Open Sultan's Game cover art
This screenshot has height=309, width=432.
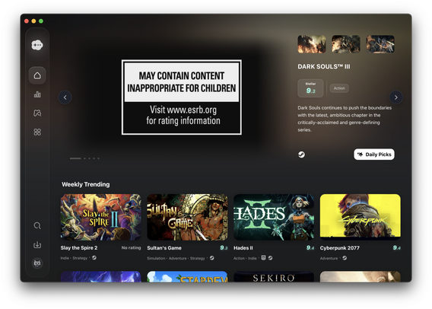coord(187,217)
